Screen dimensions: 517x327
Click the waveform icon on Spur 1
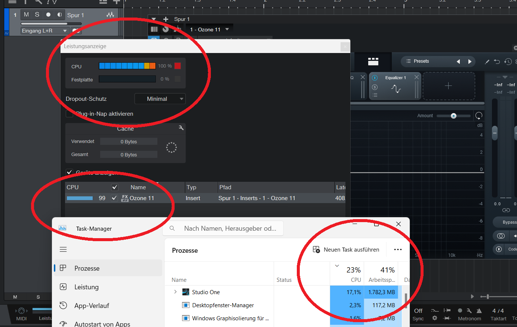pos(110,15)
